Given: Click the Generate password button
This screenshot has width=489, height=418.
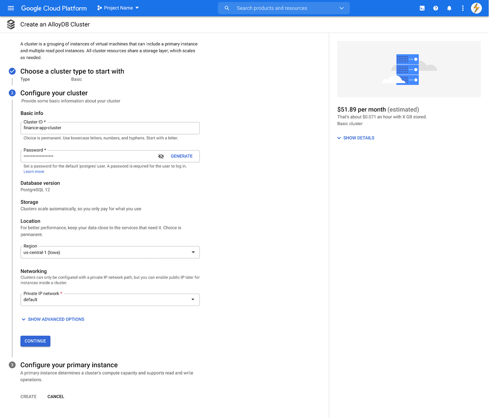Looking at the screenshot, I should pyautogui.click(x=182, y=156).
